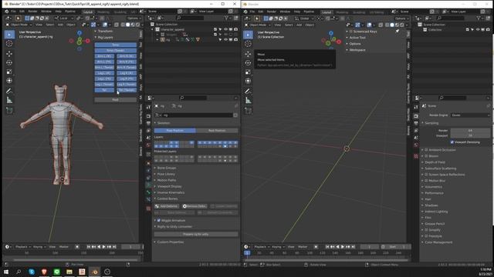Open Render properties tab in right window
494x277 pixels.
416,116
